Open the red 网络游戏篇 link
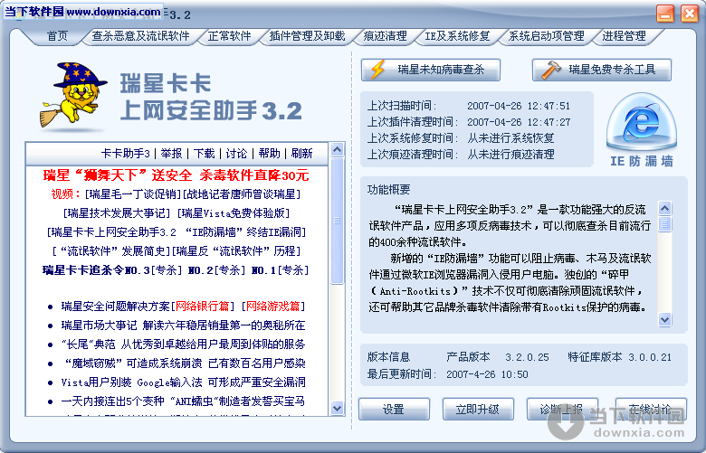 (272, 307)
